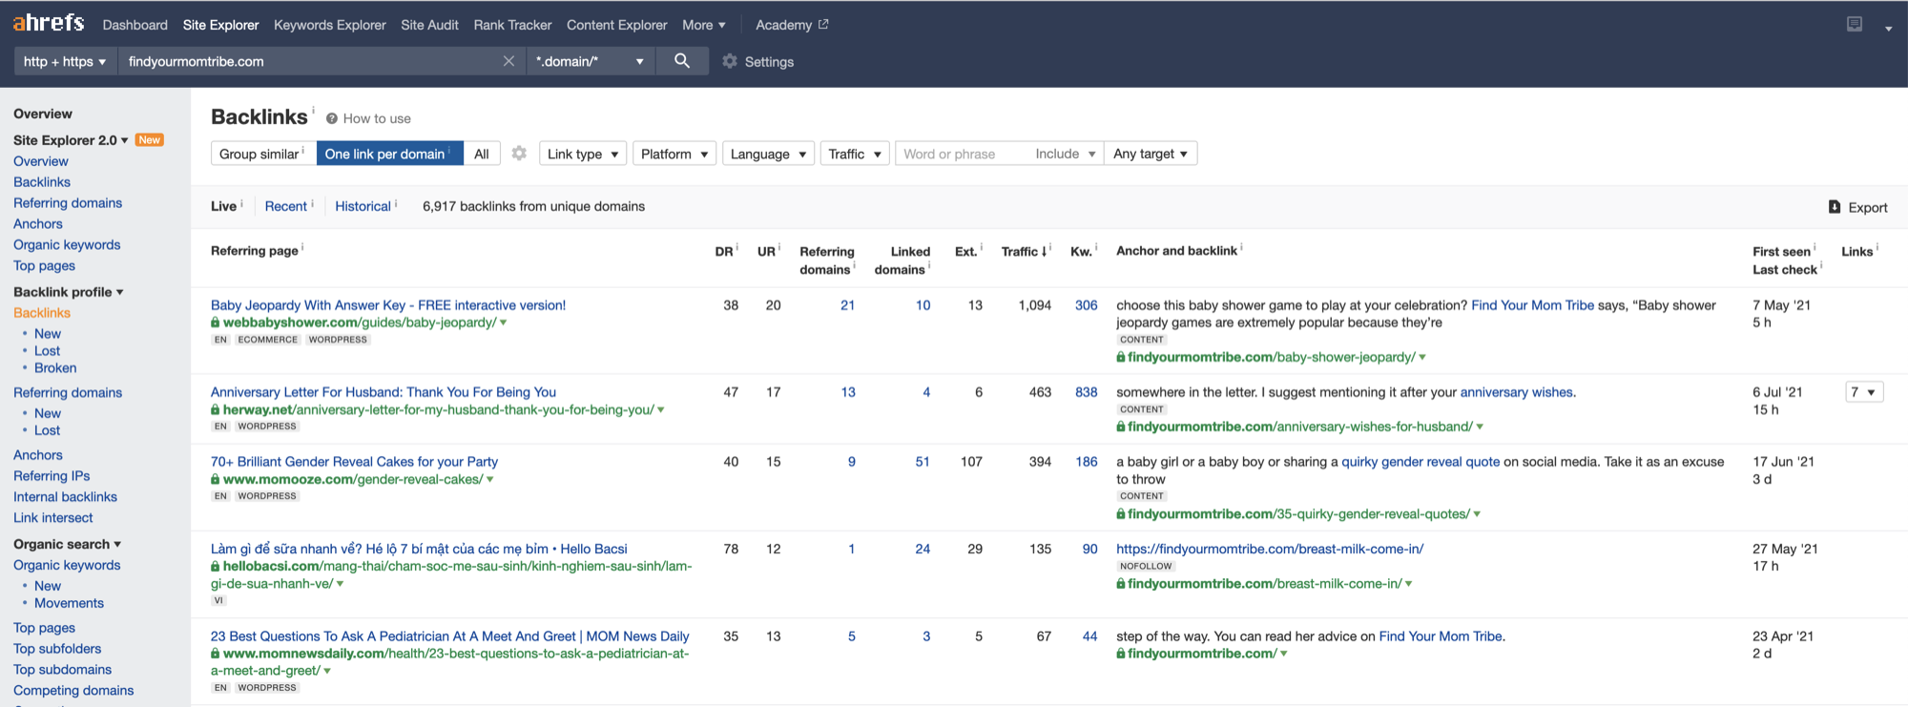Switch to the Historical tab
The height and width of the screenshot is (707, 1908).
tap(363, 206)
